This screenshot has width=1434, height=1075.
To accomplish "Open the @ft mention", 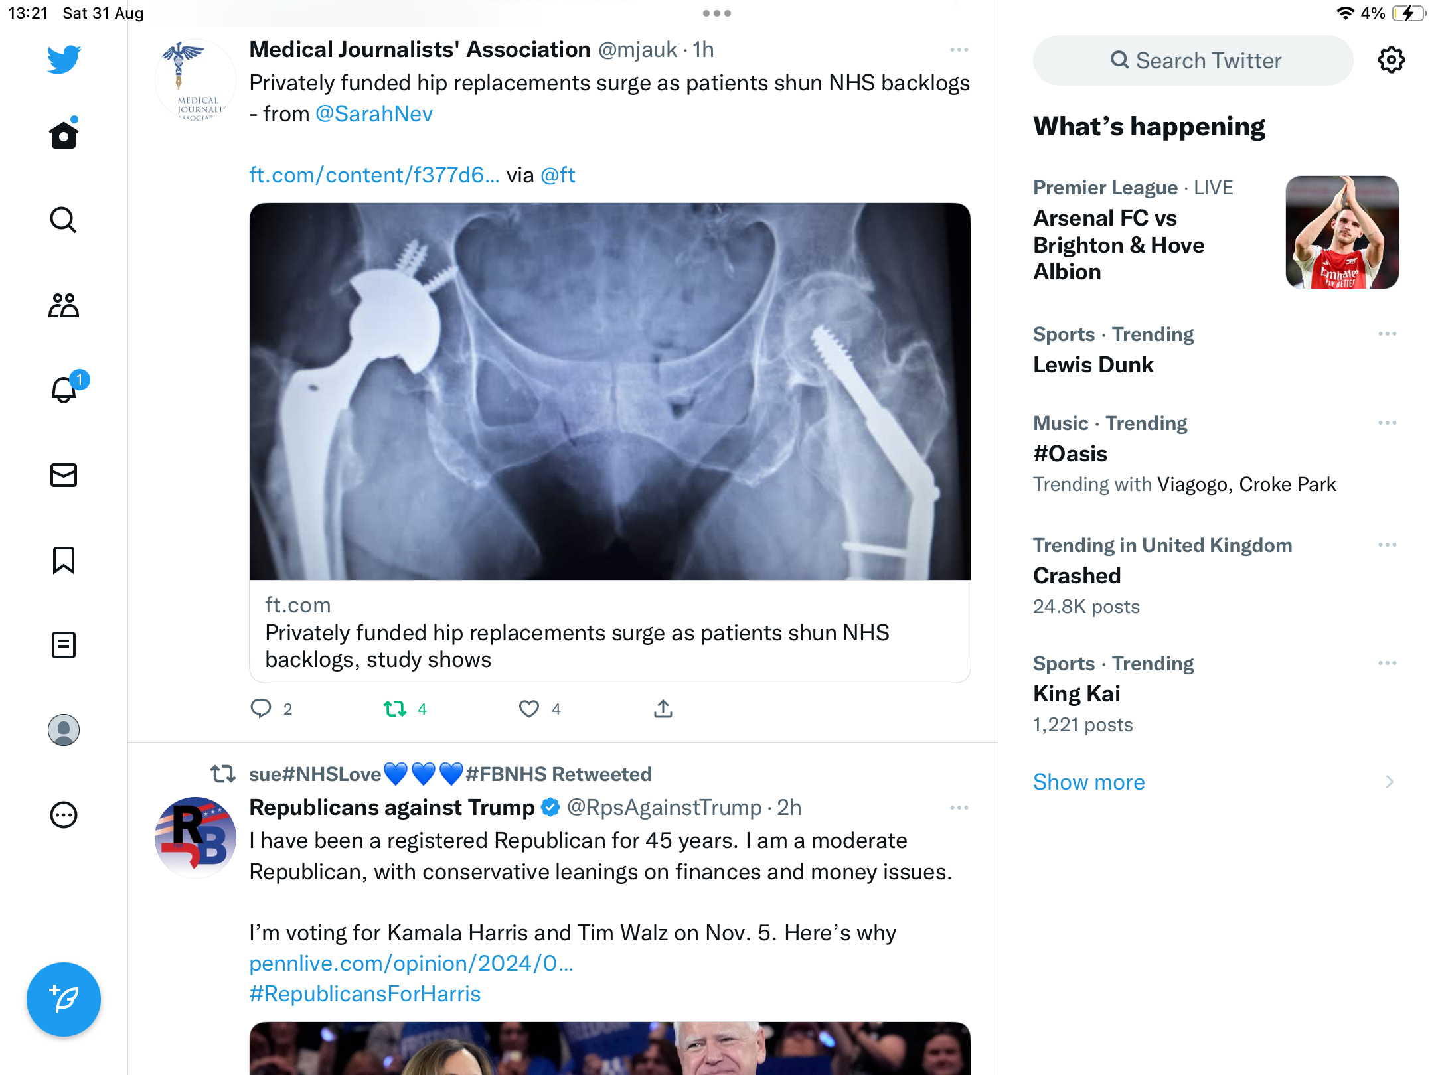I will click(558, 175).
